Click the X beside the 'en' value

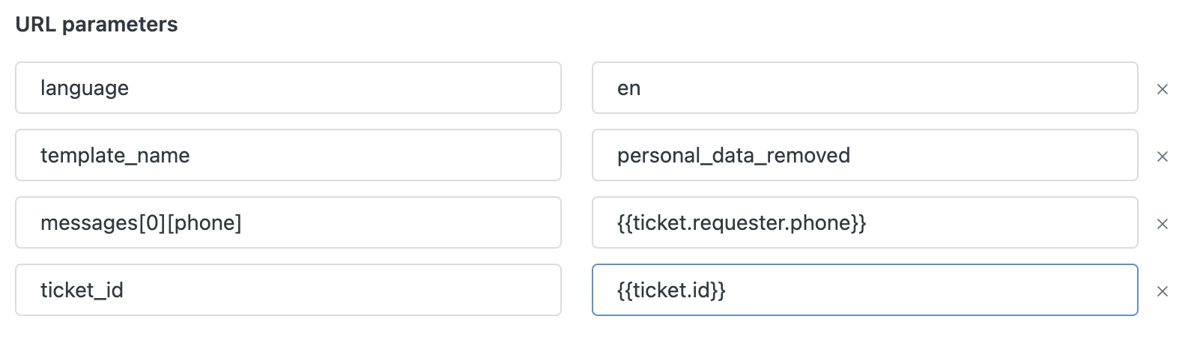1163,89
